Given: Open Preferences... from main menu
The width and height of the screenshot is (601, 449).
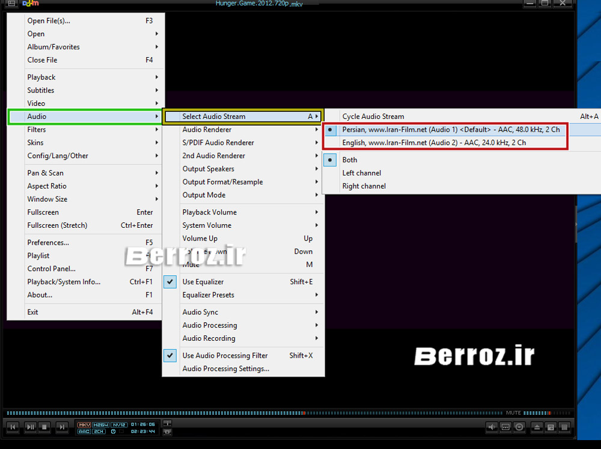Looking at the screenshot, I should 48,243.
